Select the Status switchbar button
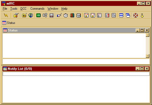The height and width of the screenshot is (105, 152). [x=9, y=23]
